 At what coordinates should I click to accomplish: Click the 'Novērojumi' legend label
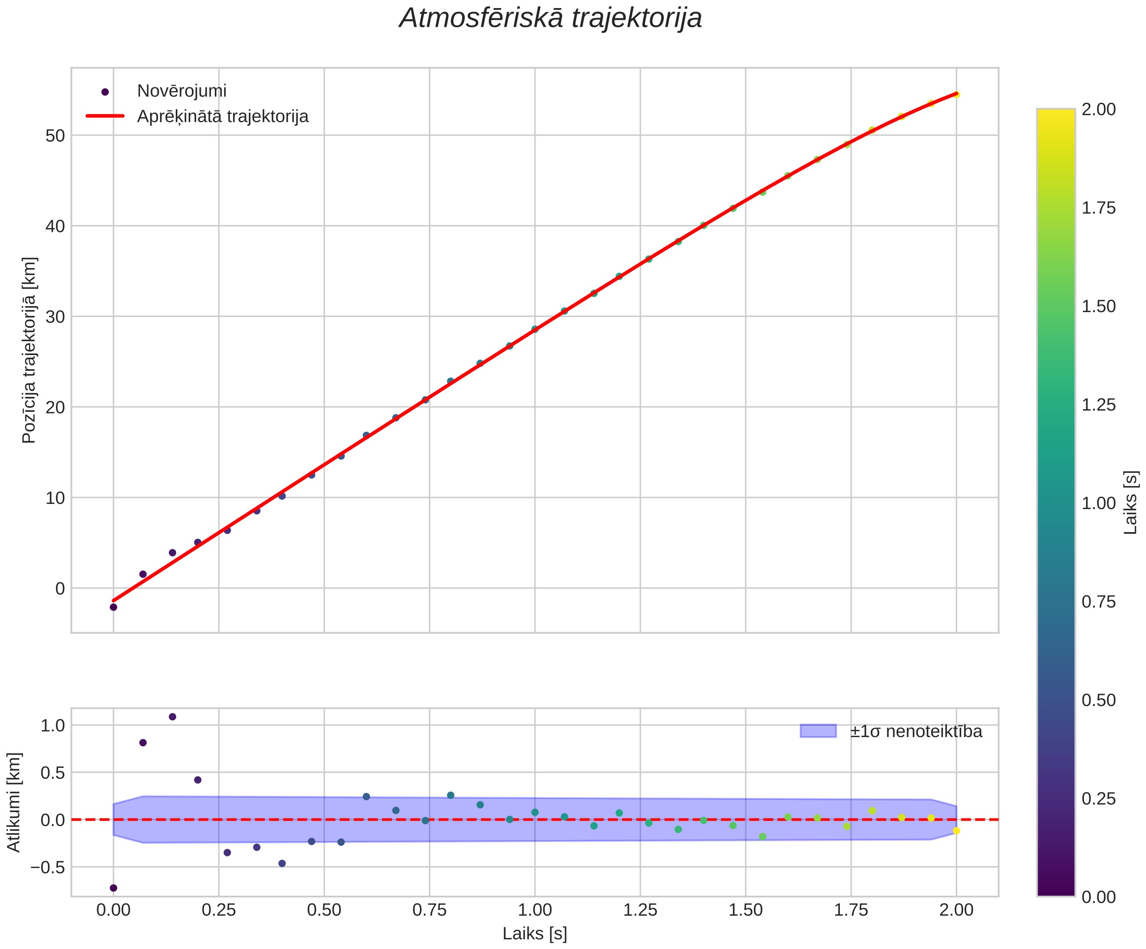coord(182,91)
